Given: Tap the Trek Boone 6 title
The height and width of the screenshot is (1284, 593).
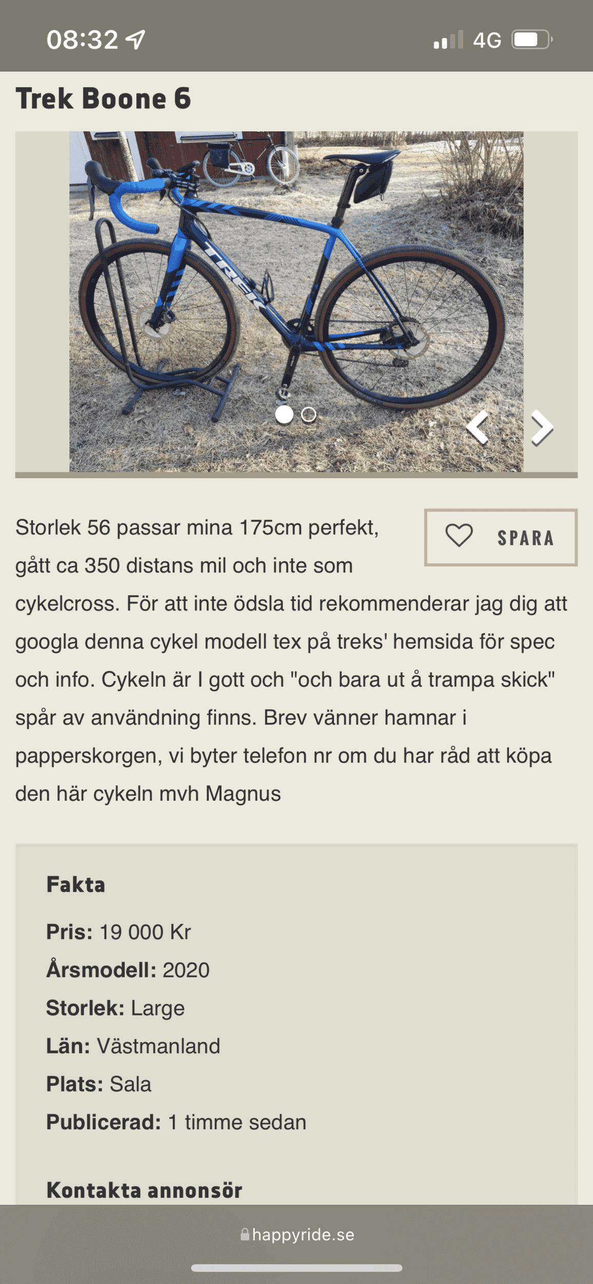Looking at the screenshot, I should (103, 98).
